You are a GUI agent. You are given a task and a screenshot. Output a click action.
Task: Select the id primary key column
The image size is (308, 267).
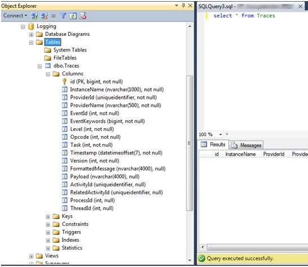pyautogui.click(x=96, y=82)
